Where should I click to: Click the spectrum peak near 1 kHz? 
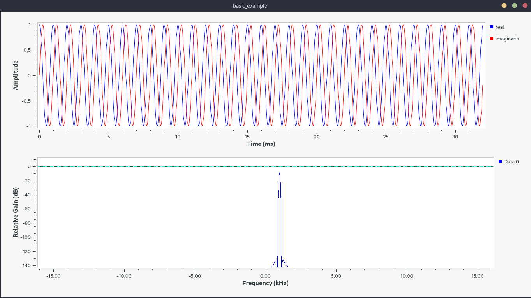pos(280,174)
